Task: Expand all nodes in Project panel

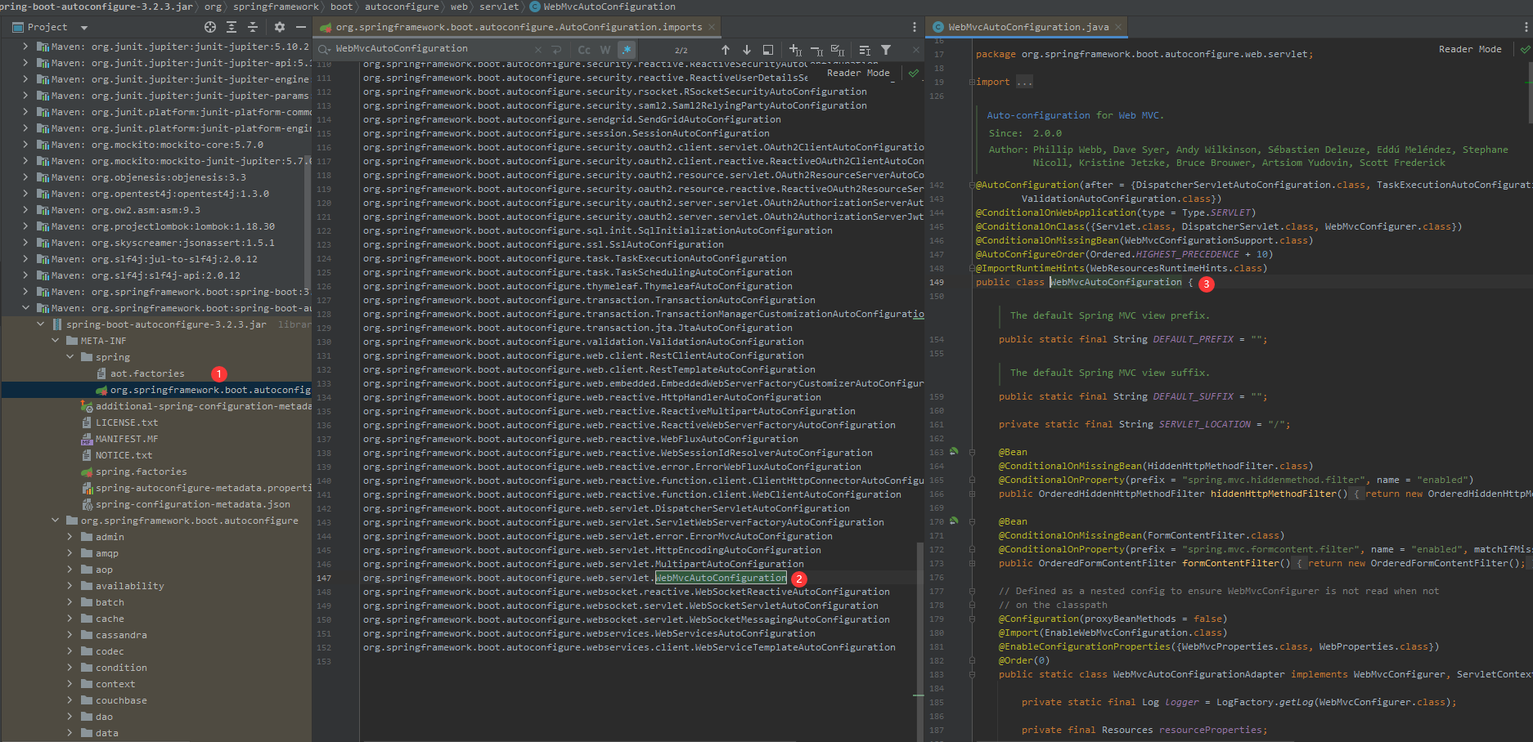Action: click(232, 27)
